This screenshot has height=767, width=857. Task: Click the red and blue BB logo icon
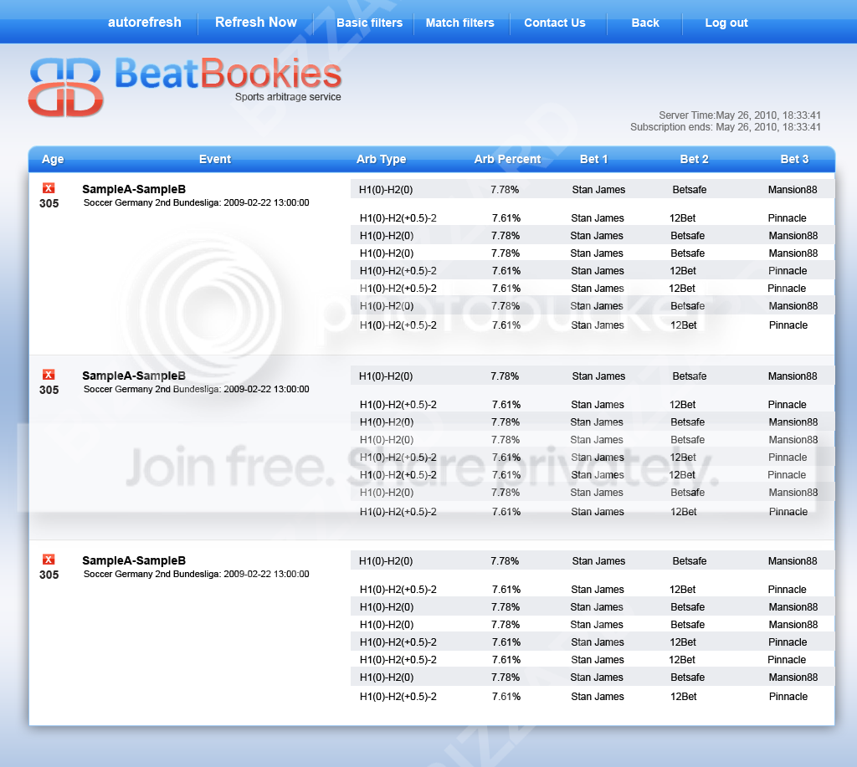click(65, 87)
